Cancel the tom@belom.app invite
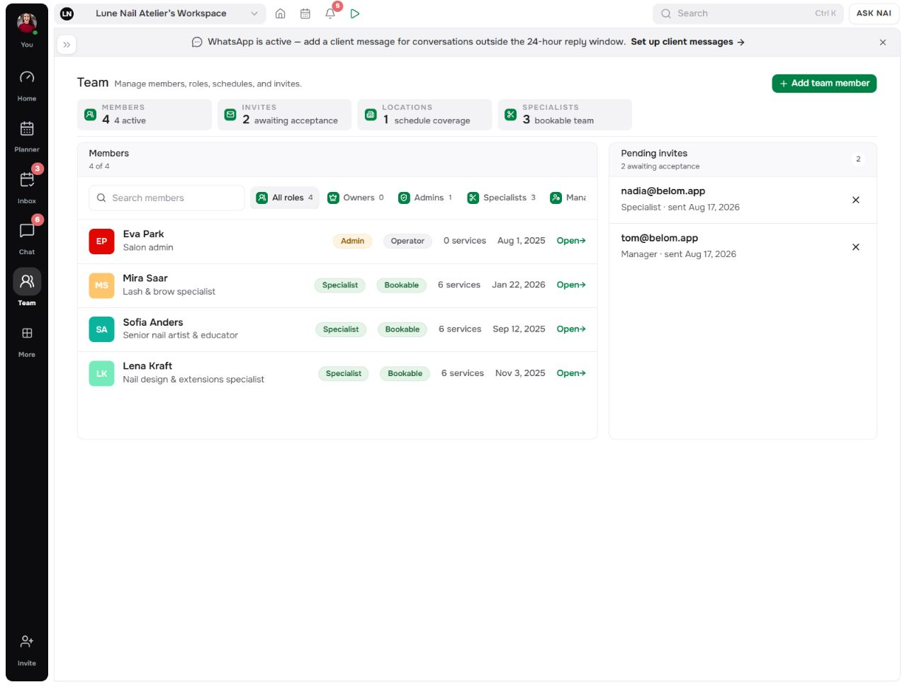This screenshot has height=687, width=907. (x=856, y=247)
